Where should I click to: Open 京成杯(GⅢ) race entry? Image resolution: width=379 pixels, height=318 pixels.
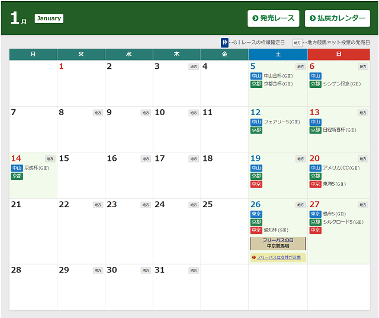37,168
